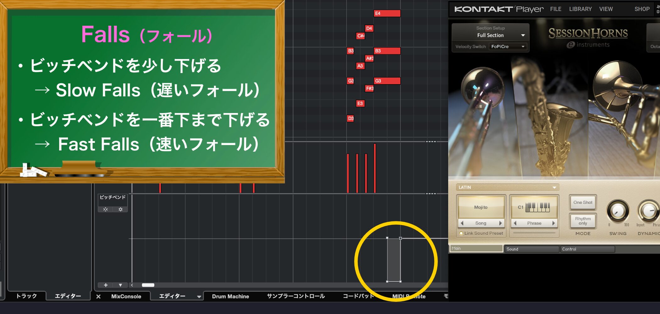This screenshot has height=314, width=660.
Task: Open controller lane setup triangle menu
Action: tap(120, 285)
